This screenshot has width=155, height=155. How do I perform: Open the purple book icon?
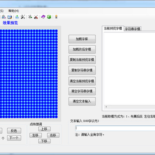tap(43, 17)
